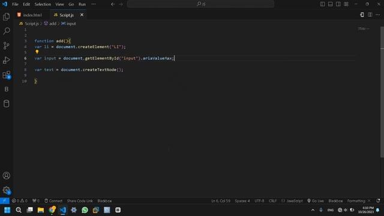
Task: Click "createTextNode" in line 8
Action: (x=100, y=70)
